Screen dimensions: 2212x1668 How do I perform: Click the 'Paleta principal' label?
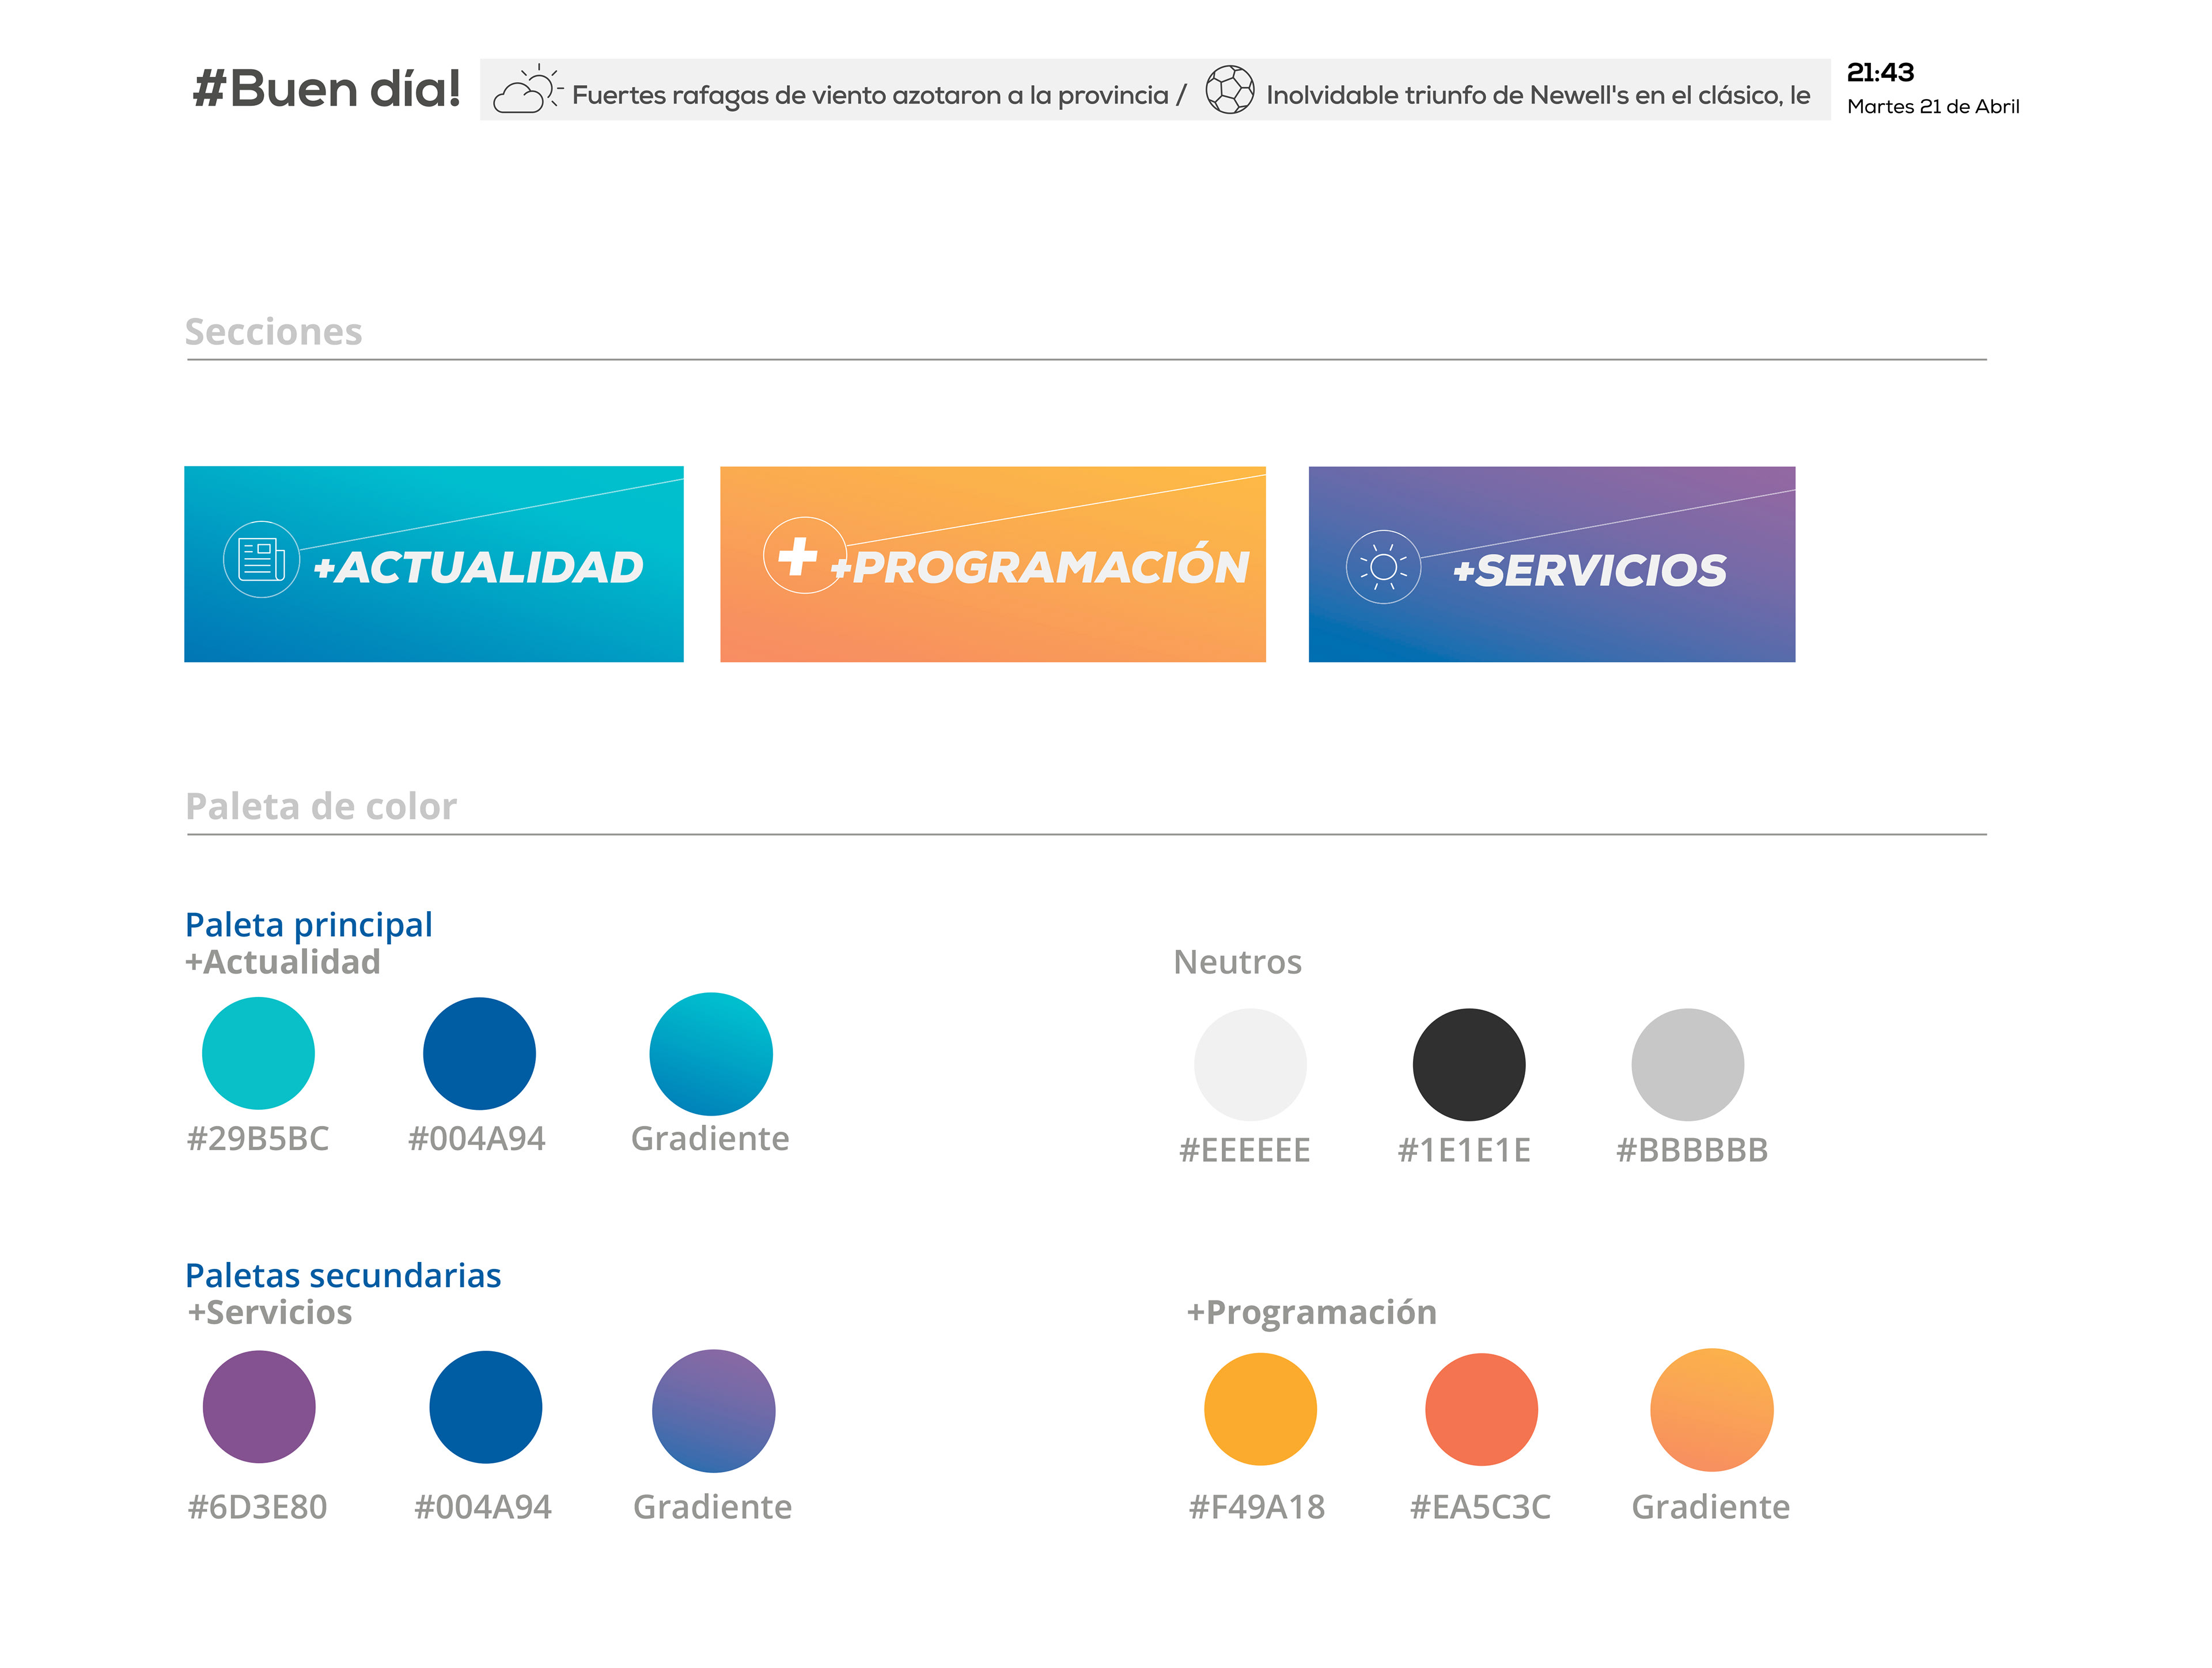[309, 925]
